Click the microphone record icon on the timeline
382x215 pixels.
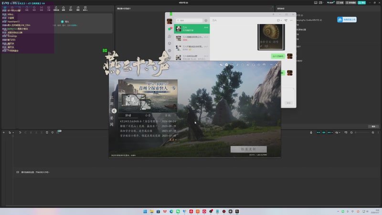pos(311,132)
